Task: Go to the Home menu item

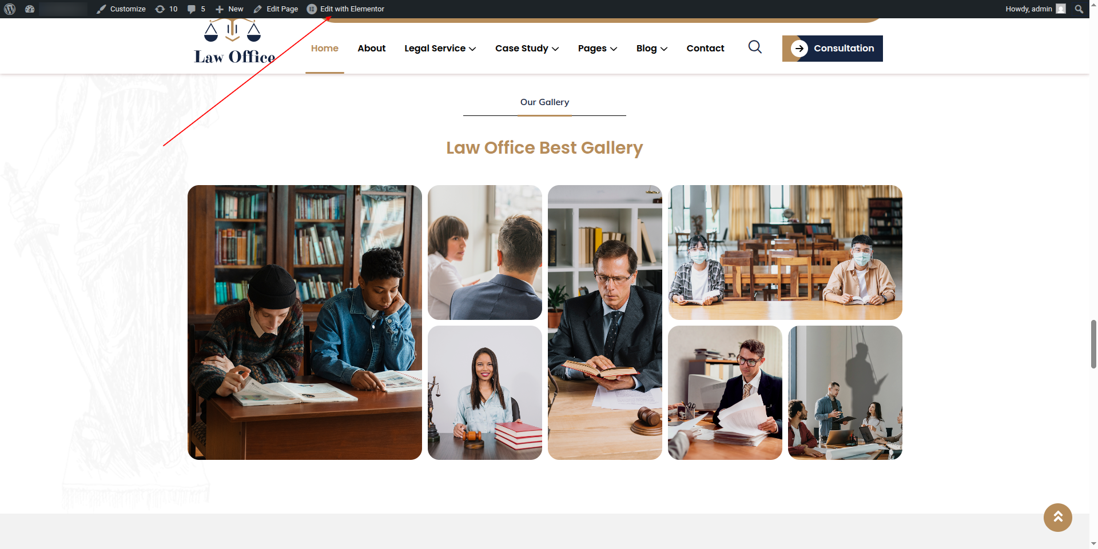Action: point(325,49)
